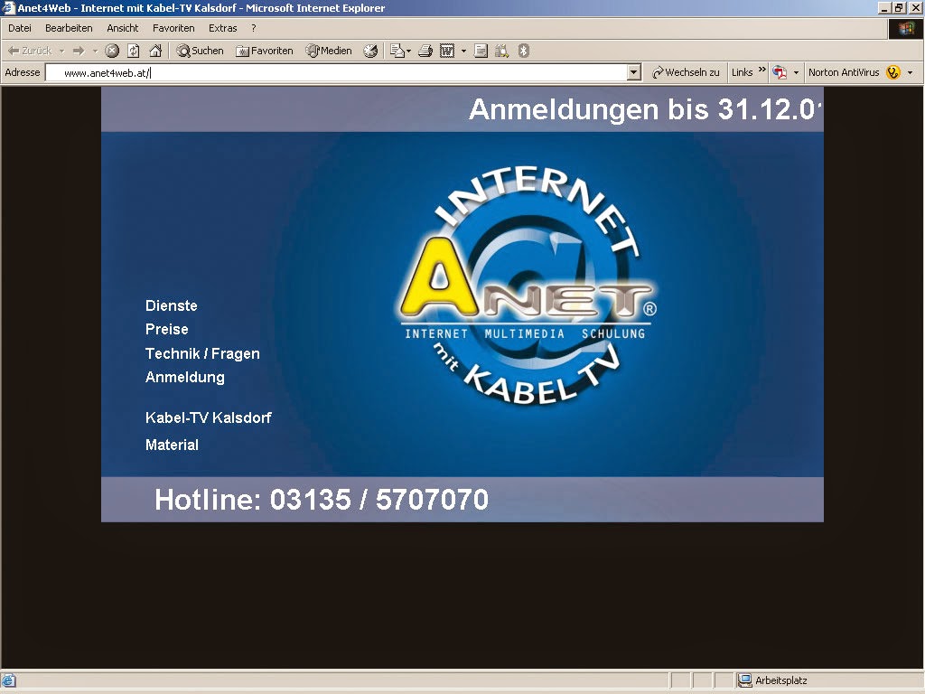Click the forward arrow navigation button
This screenshot has height=694, width=925.
79,51
